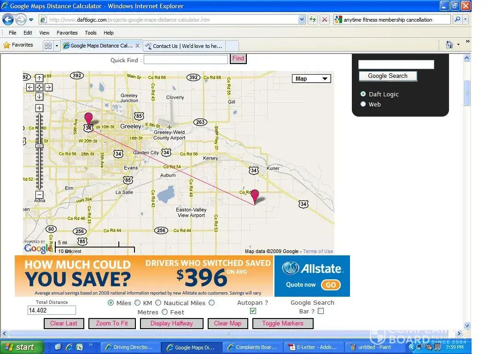Click the Display Halfway button

click(x=172, y=324)
